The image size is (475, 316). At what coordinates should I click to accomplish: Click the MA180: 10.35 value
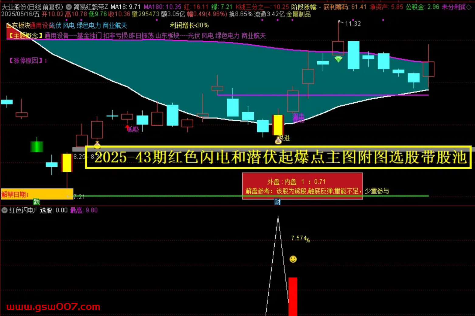point(162,7)
